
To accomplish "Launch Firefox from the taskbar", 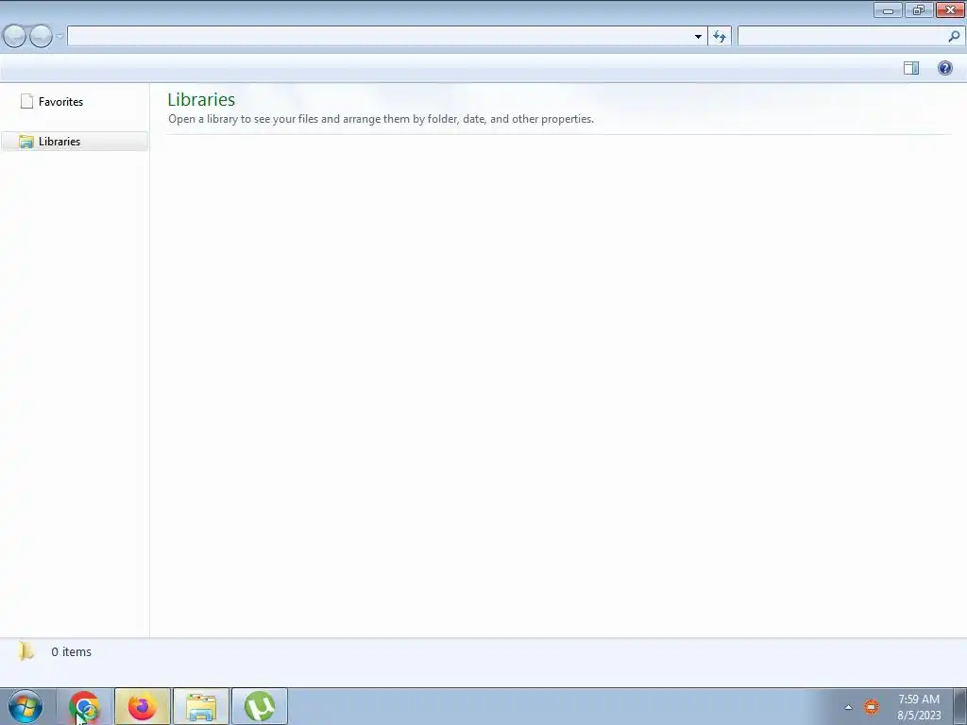I will pyautogui.click(x=143, y=706).
